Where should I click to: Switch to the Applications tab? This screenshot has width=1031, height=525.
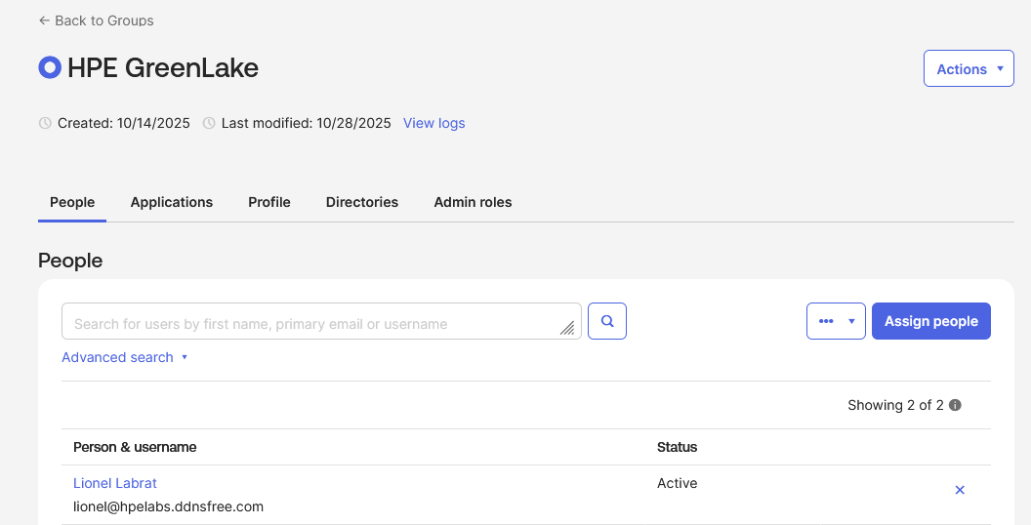[x=171, y=202]
